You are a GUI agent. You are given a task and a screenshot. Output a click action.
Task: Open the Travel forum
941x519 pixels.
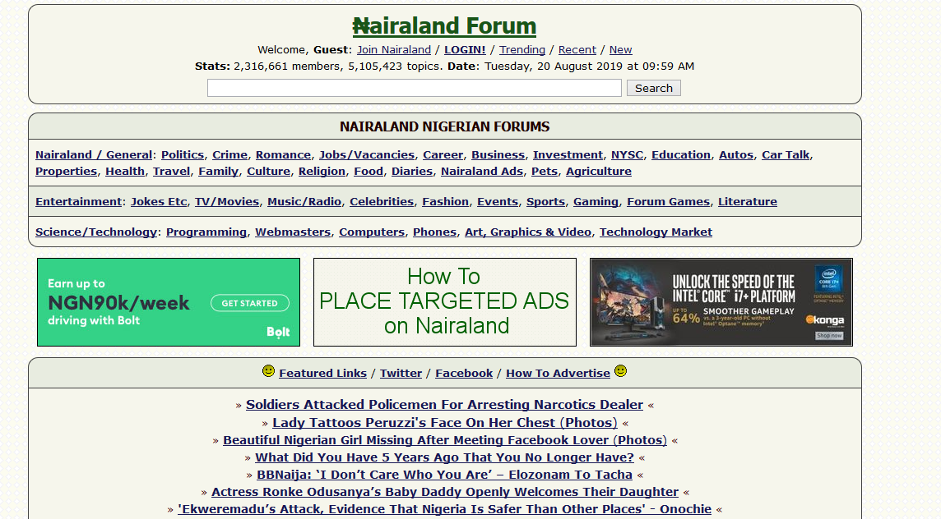171,172
